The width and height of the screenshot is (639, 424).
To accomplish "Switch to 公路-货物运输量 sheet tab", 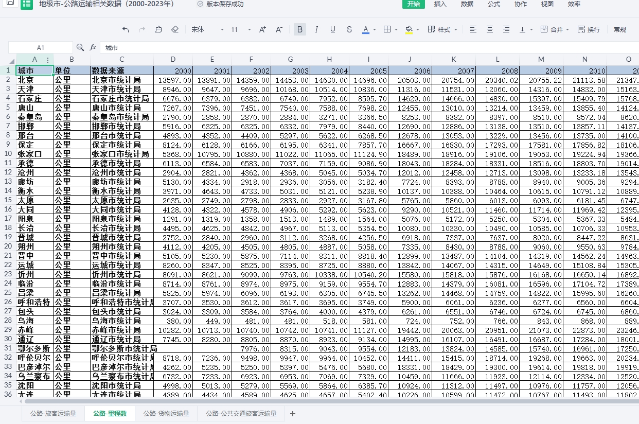I will pos(166,414).
